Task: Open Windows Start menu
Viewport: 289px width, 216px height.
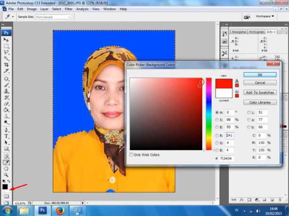Action: click(x=7, y=211)
